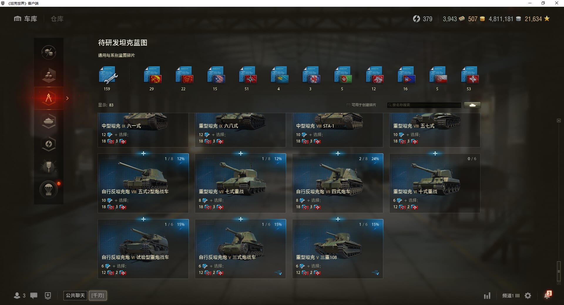Open the lightning bolt boosters sidebar icon
The image size is (564, 305).
49,144
